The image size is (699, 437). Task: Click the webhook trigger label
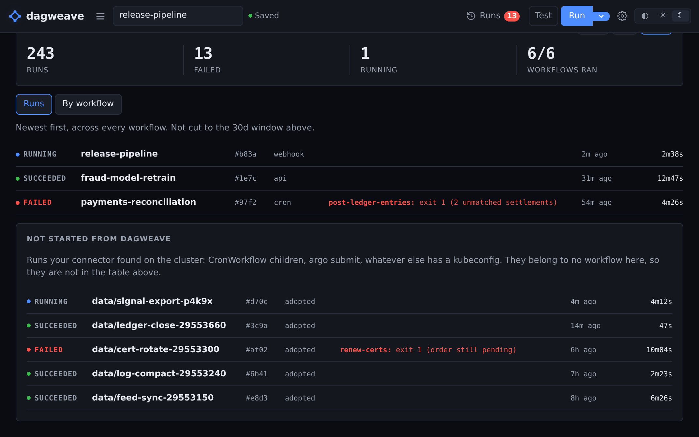click(289, 154)
